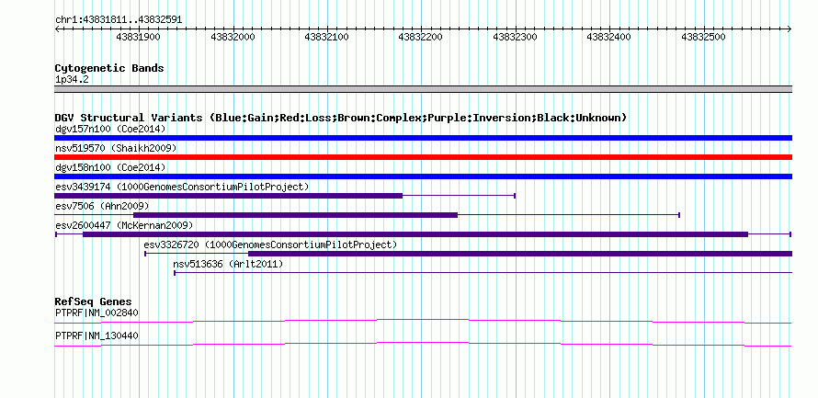Select the blue dgv157n100 gain bar
Image resolution: width=818 pixels, height=398 pixels.
[x=423, y=138]
